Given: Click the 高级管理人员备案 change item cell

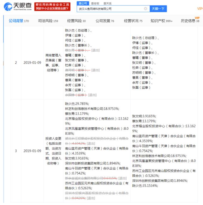Looking at the screenshot, I should [x=53, y=63].
